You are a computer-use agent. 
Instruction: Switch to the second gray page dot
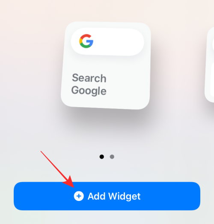pos(112,157)
